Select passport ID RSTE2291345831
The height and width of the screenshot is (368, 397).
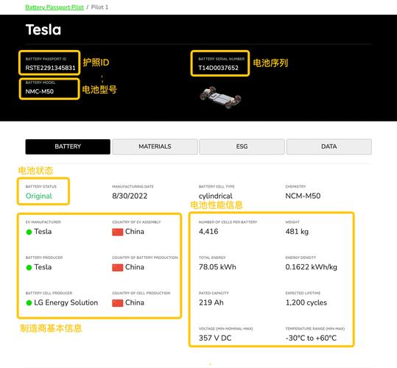click(50, 68)
